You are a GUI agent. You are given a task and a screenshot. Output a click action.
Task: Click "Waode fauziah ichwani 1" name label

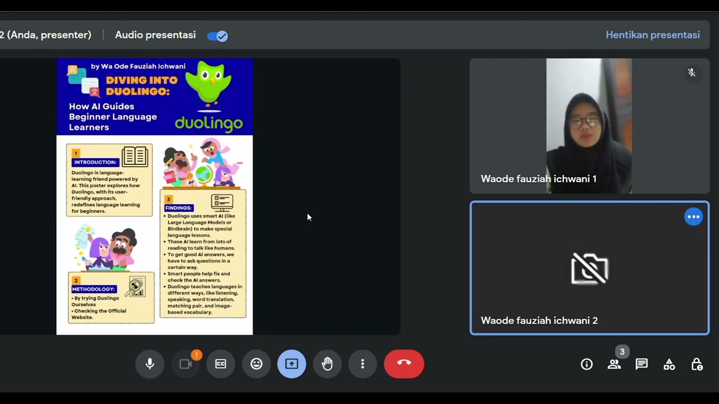pos(539,179)
